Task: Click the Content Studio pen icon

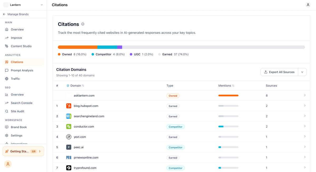Action: [7, 46]
